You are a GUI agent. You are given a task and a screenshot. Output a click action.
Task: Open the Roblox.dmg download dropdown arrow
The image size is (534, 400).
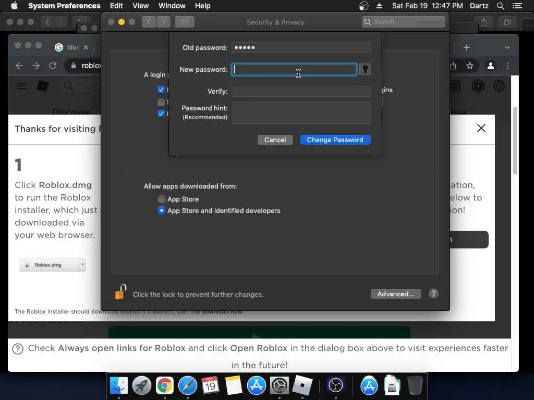pyautogui.click(x=82, y=264)
